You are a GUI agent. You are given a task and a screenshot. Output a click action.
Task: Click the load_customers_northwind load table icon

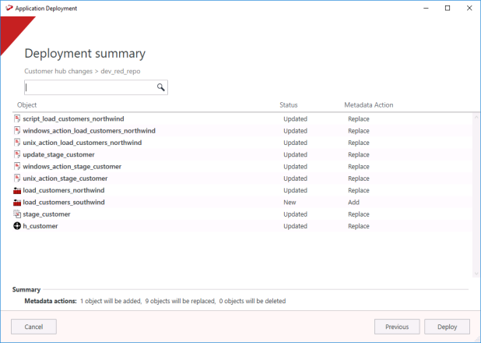click(x=18, y=190)
